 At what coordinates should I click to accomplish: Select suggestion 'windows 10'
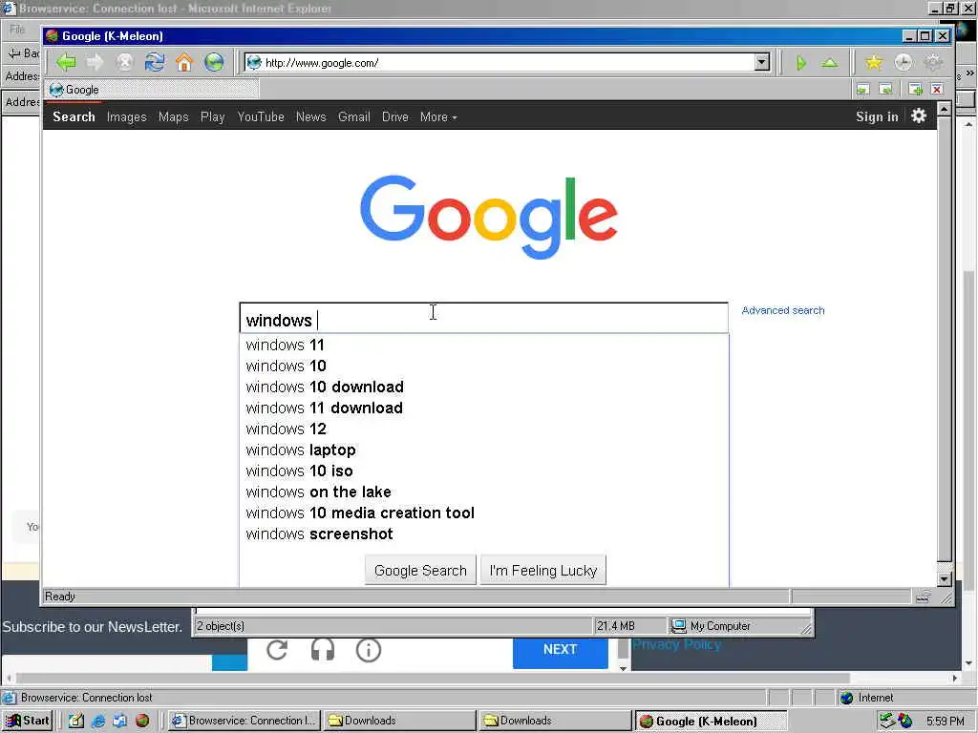[x=484, y=366]
